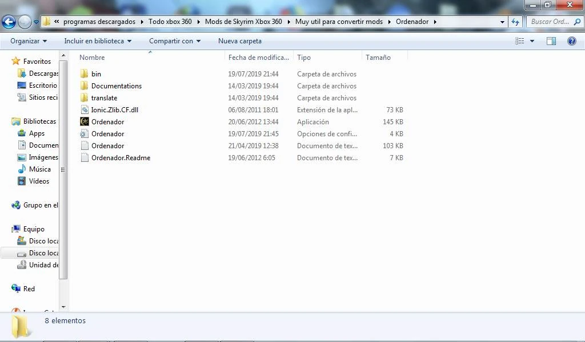The width and height of the screenshot is (585, 342).
Task: Open the Documentos library
Action: tap(38, 145)
